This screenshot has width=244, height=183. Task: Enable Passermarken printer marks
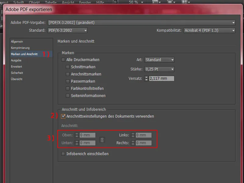click(67, 81)
